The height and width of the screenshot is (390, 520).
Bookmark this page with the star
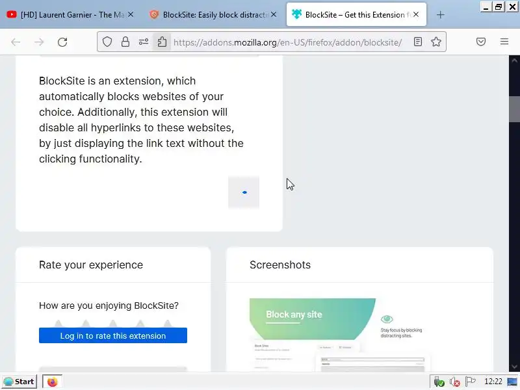[435, 42]
